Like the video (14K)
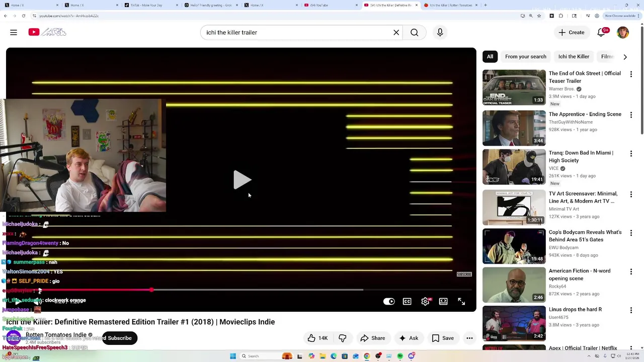 (x=317, y=338)
